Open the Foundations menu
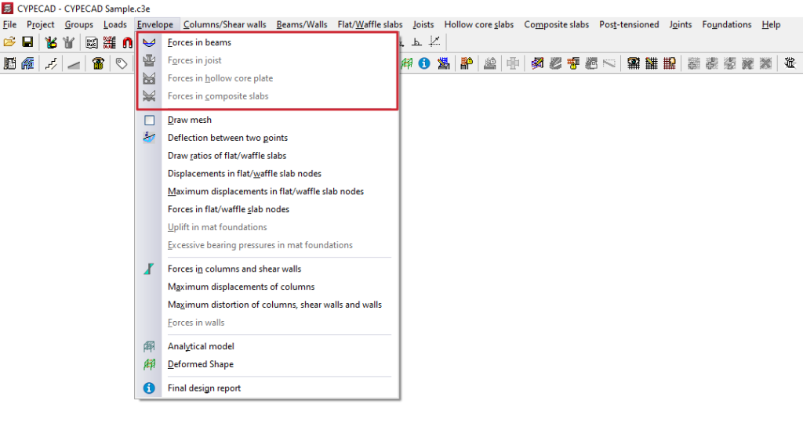Image resolution: width=803 pixels, height=444 pixels. click(727, 24)
